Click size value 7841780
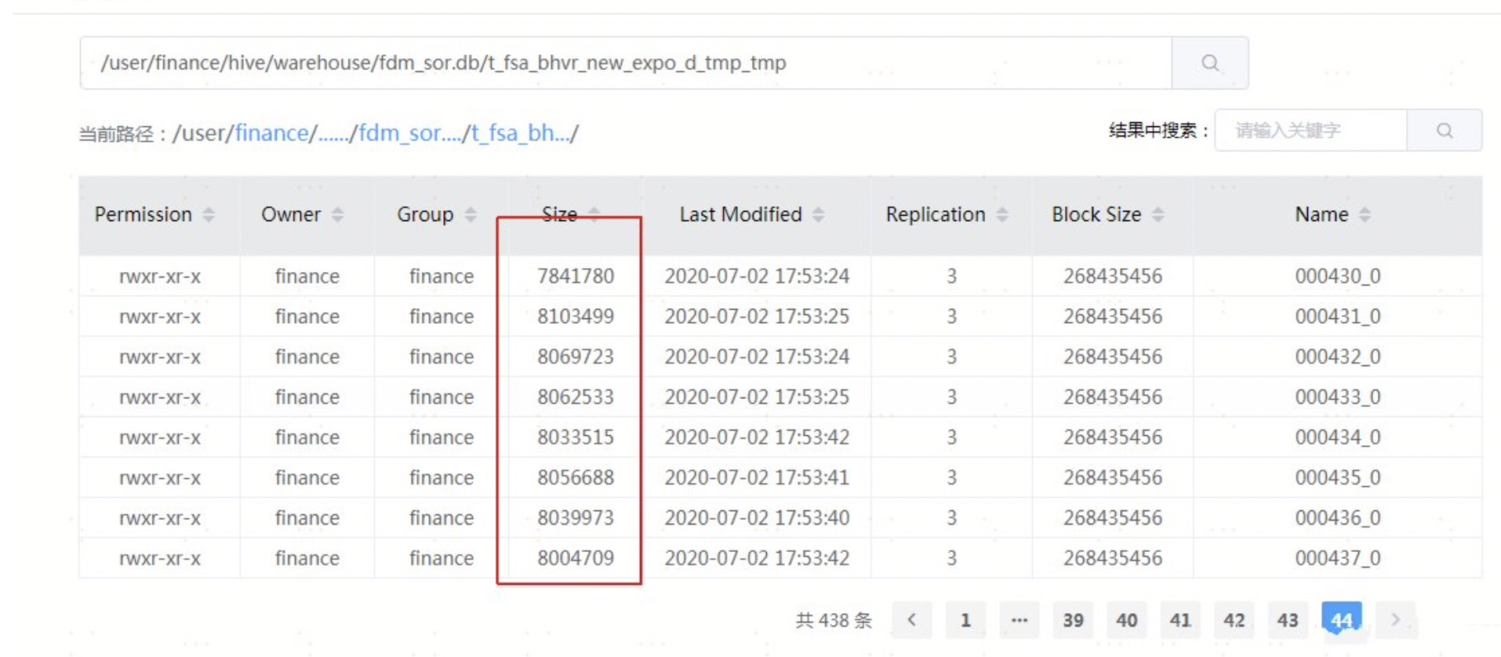1501x657 pixels. tap(576, 276)
